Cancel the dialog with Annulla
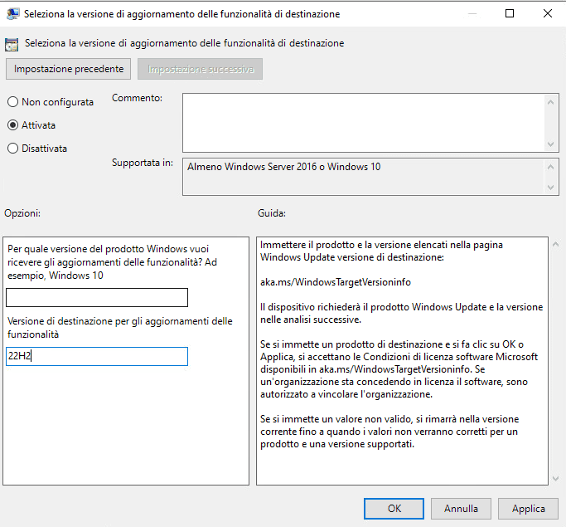The width and height of the screenshot is (566, 527). pos(461,509)
